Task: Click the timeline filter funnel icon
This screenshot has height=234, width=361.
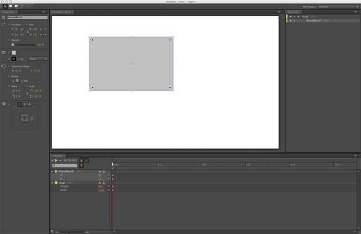Action: [81, 165]
